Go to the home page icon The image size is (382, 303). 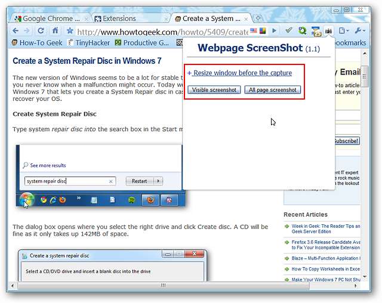(x=55, y=30)
